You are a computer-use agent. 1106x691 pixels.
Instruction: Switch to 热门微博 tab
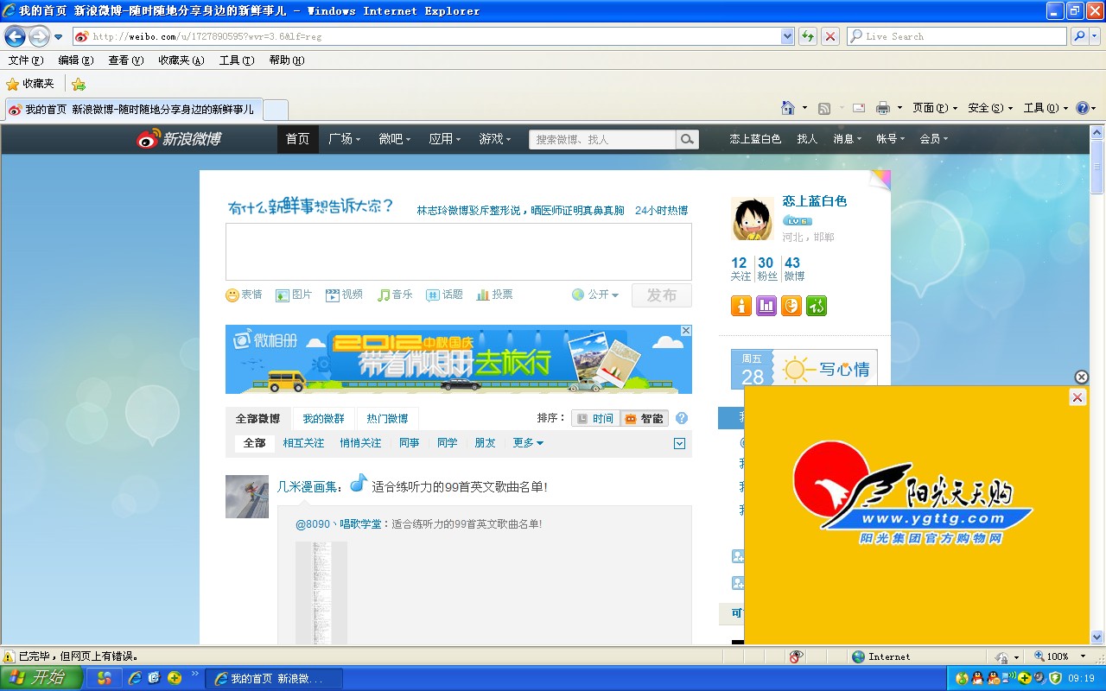(387, 419)
